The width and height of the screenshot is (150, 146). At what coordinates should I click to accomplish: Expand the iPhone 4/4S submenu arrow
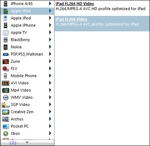(50, 4)
